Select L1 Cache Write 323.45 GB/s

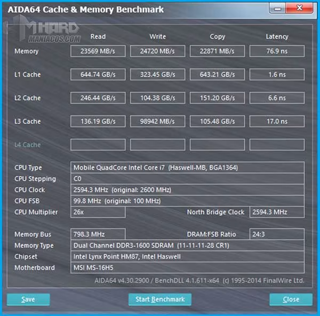(x=157, y=75)
